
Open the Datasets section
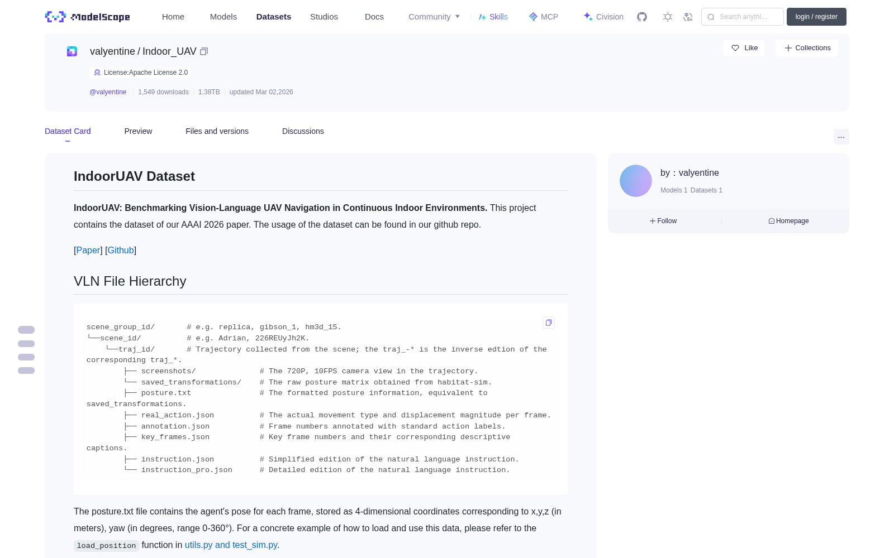pos(274,17)
